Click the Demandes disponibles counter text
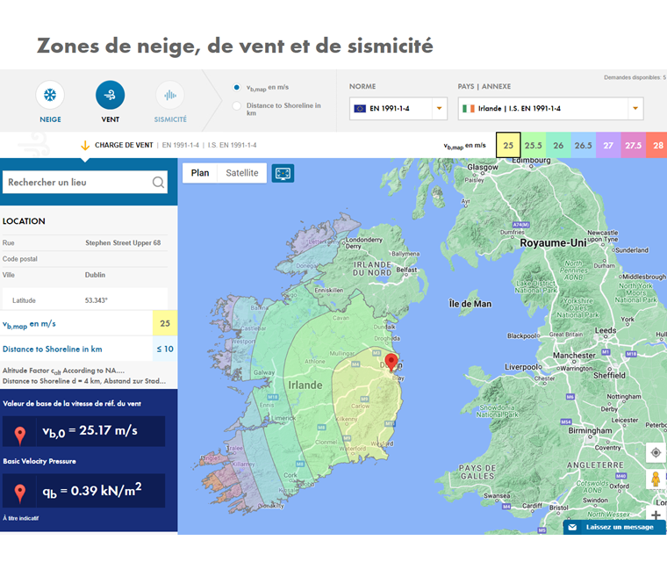 635,77
